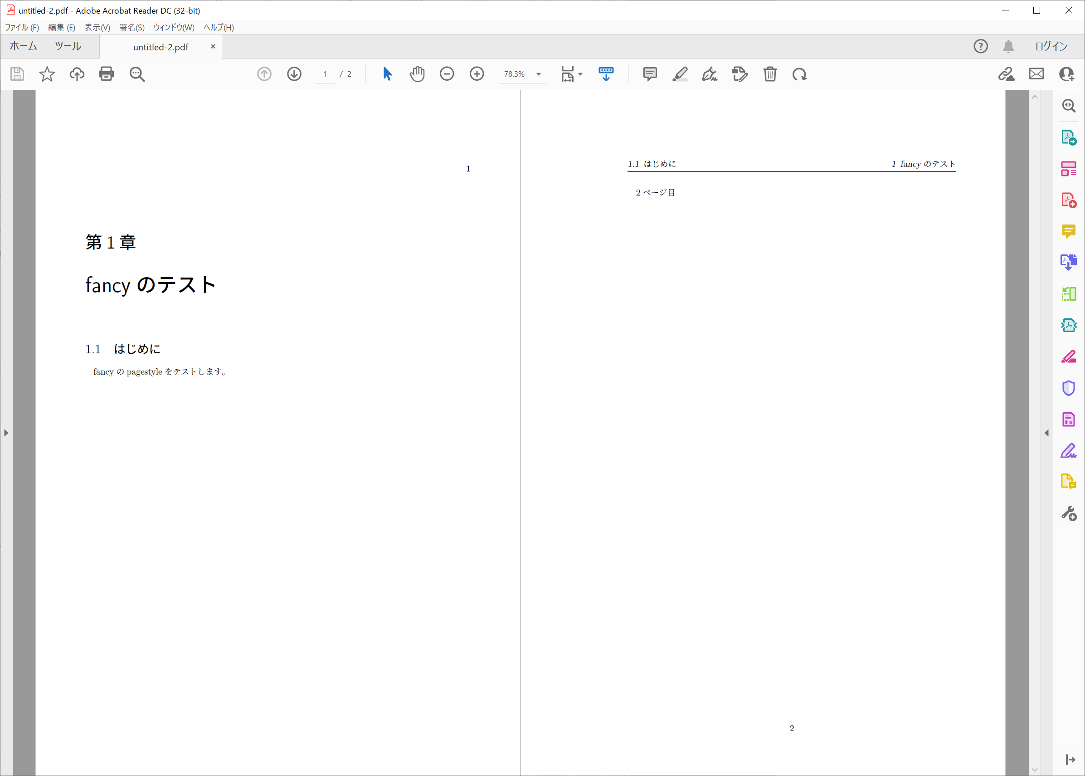Click the ログイン button
Viewport: 1085px width, 776px height.
point(1051,46)
